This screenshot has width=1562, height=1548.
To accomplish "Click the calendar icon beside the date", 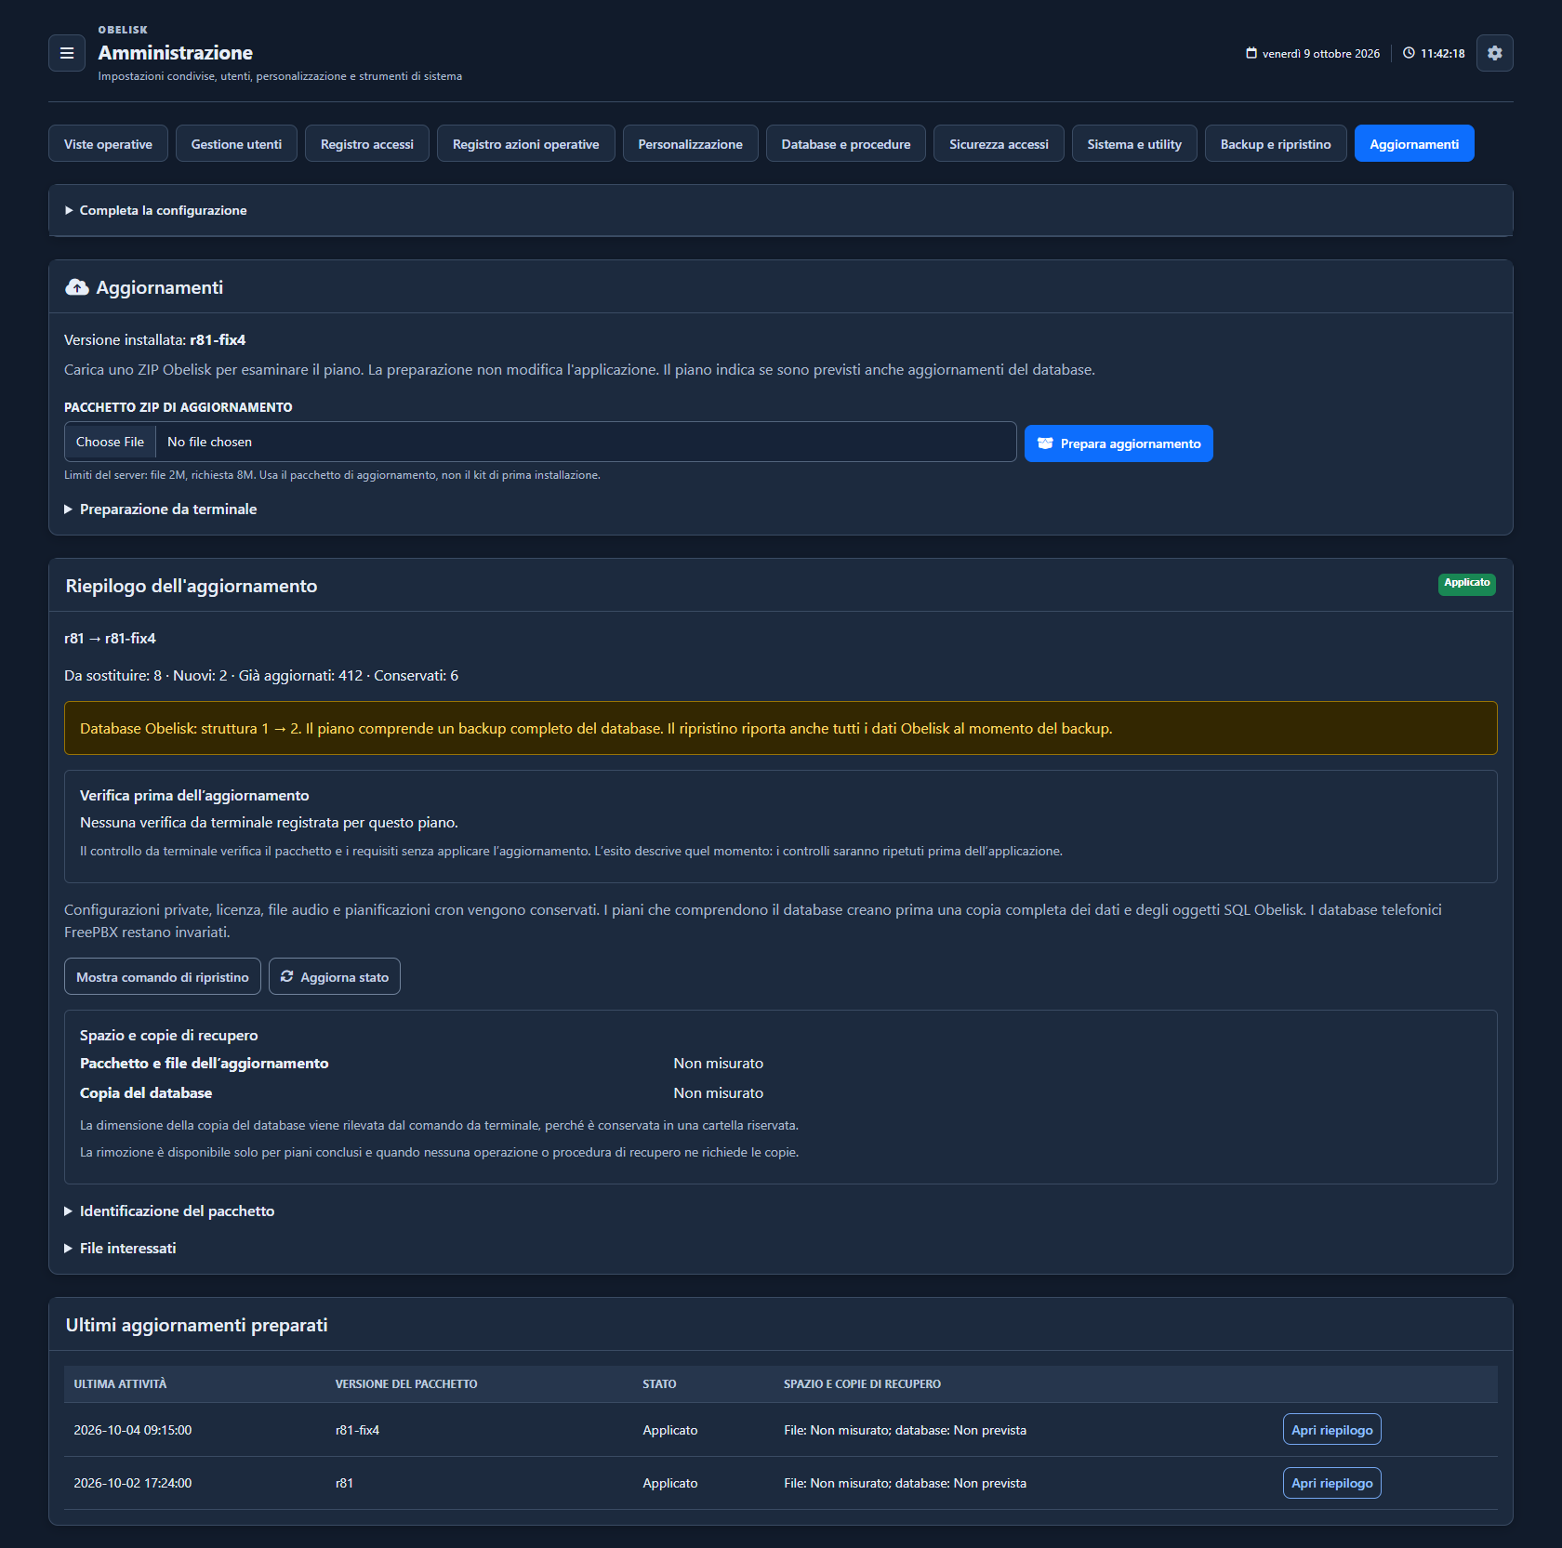I will (x=1251, y=53).
